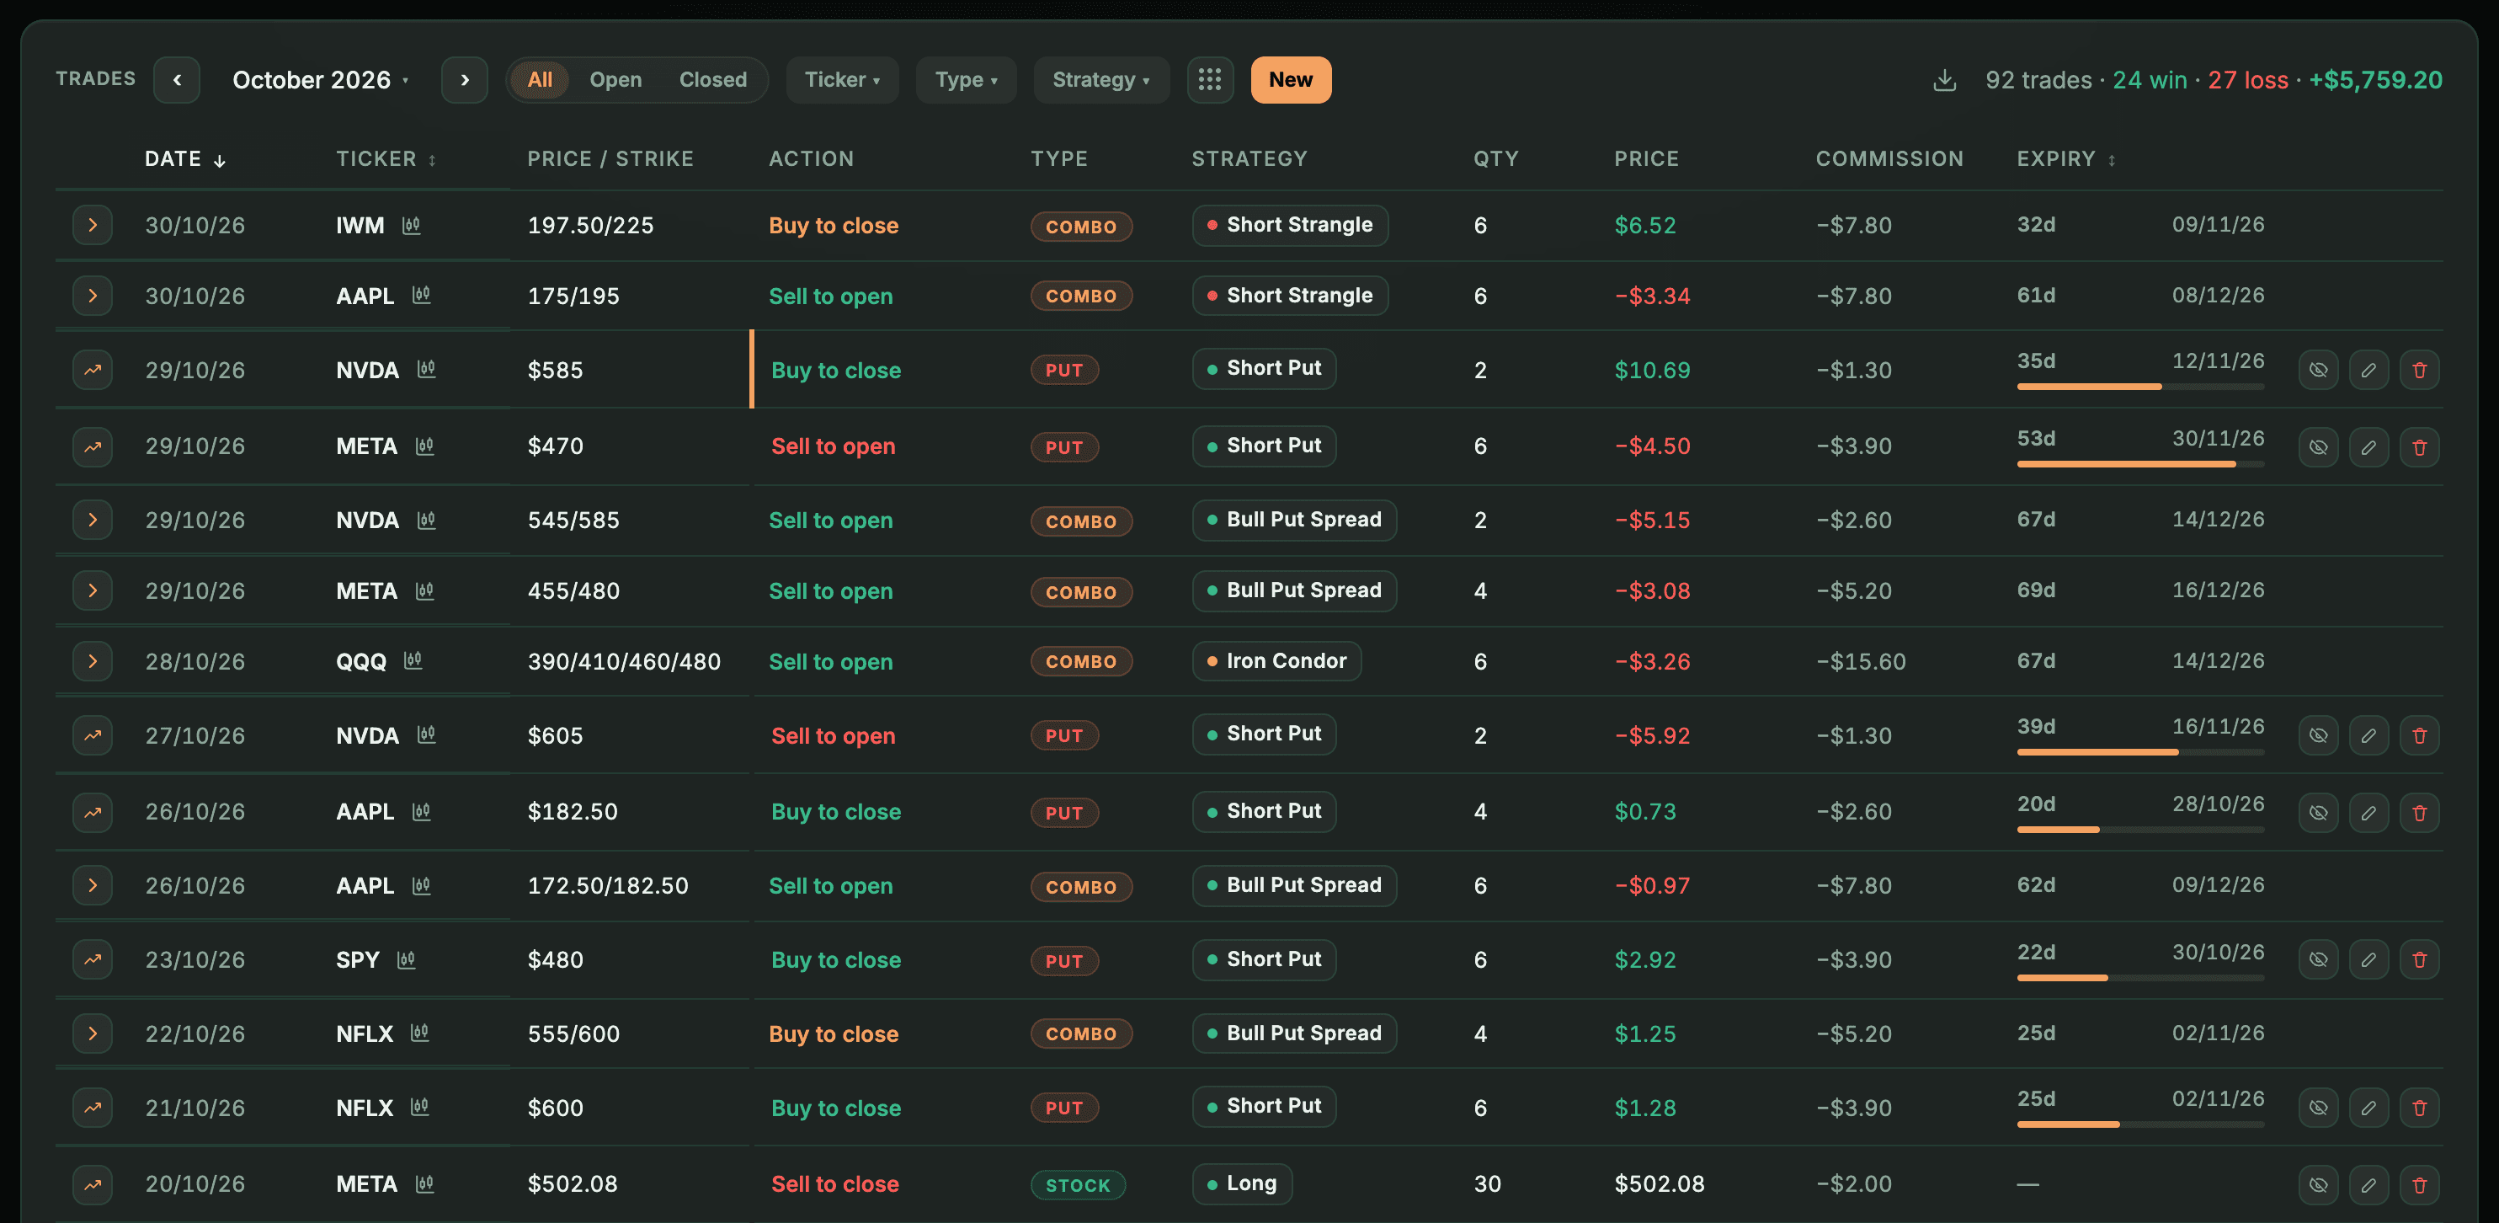The height and width of the screenshot is (1223, 2499).
Task: Edit the NVDA $585 trade
Action: tap(2368, 370)
